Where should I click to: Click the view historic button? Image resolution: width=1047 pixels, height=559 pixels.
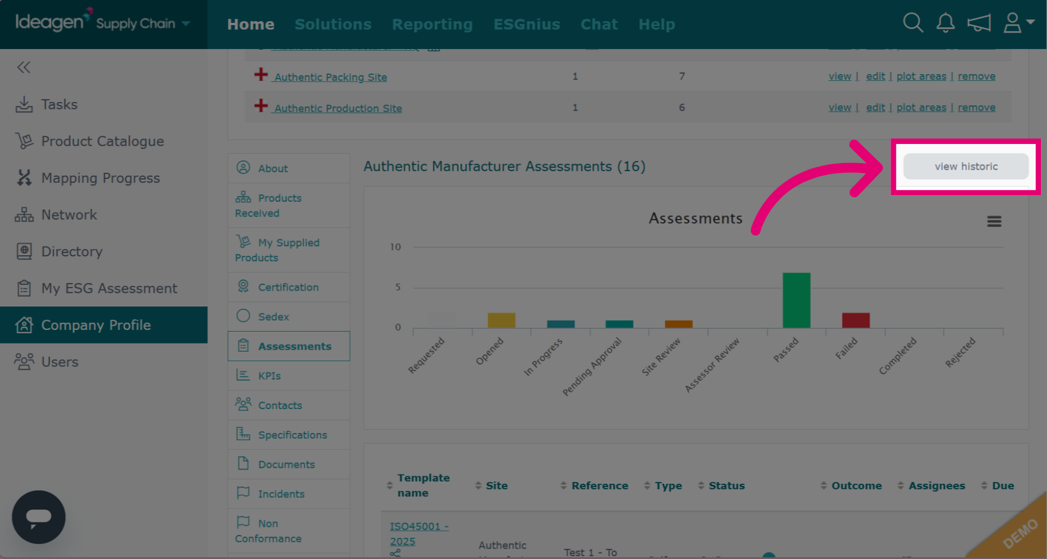966,166
